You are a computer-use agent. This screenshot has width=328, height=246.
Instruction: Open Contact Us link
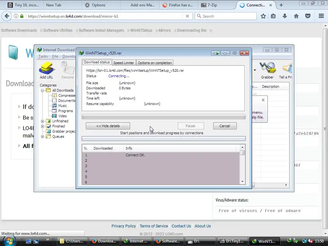click(x=181, y=226)
